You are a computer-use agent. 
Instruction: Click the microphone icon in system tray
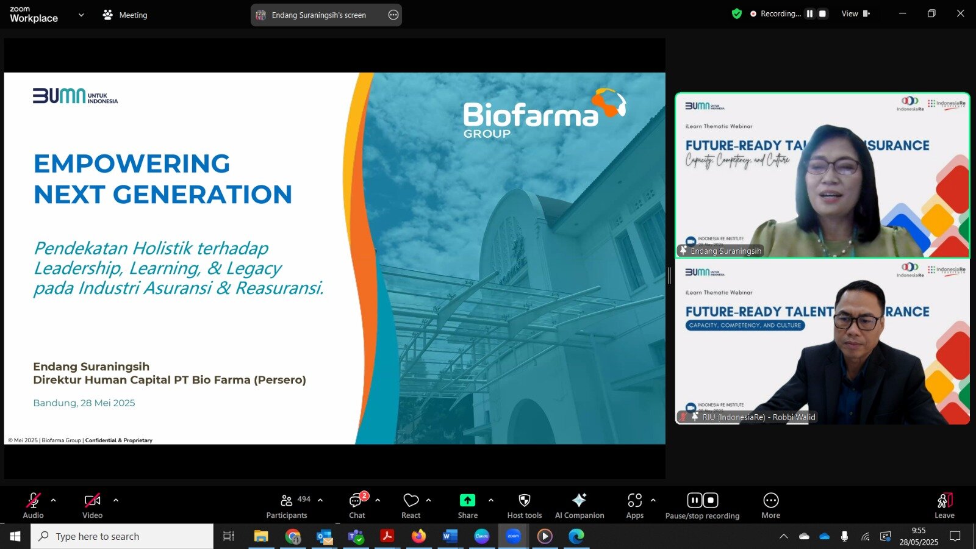coord(844,536)
